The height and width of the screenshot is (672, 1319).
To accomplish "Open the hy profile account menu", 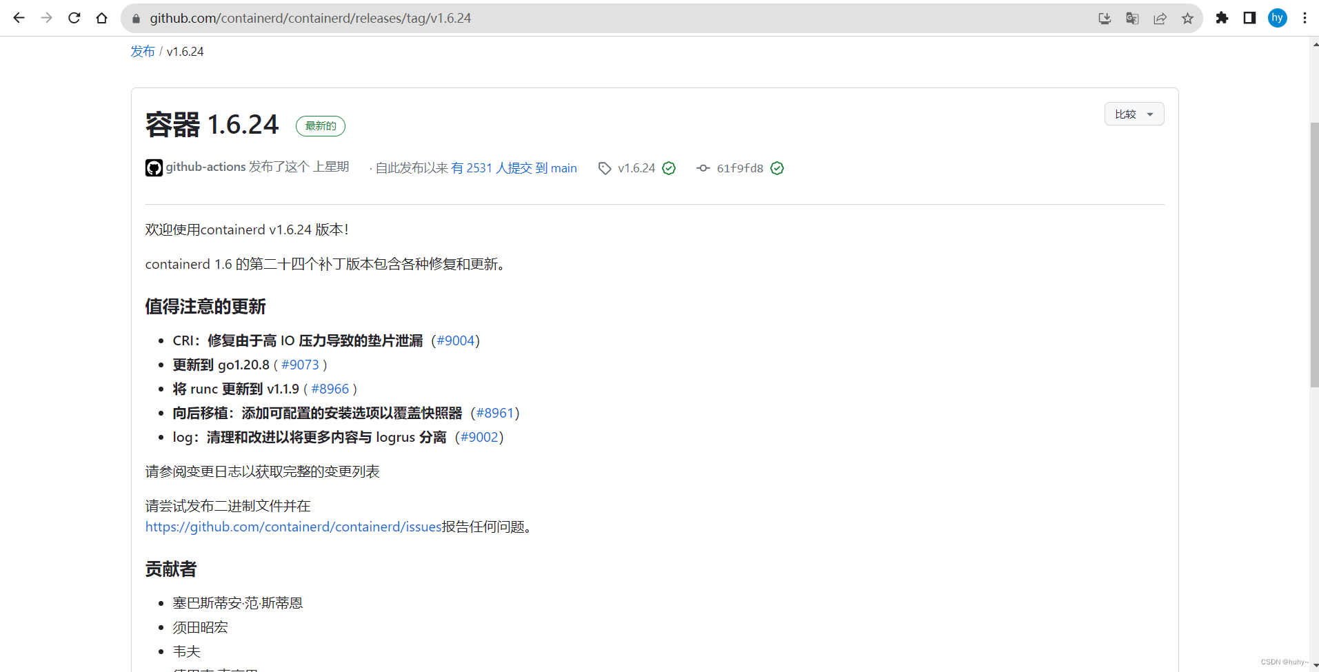I will 1277,18.
